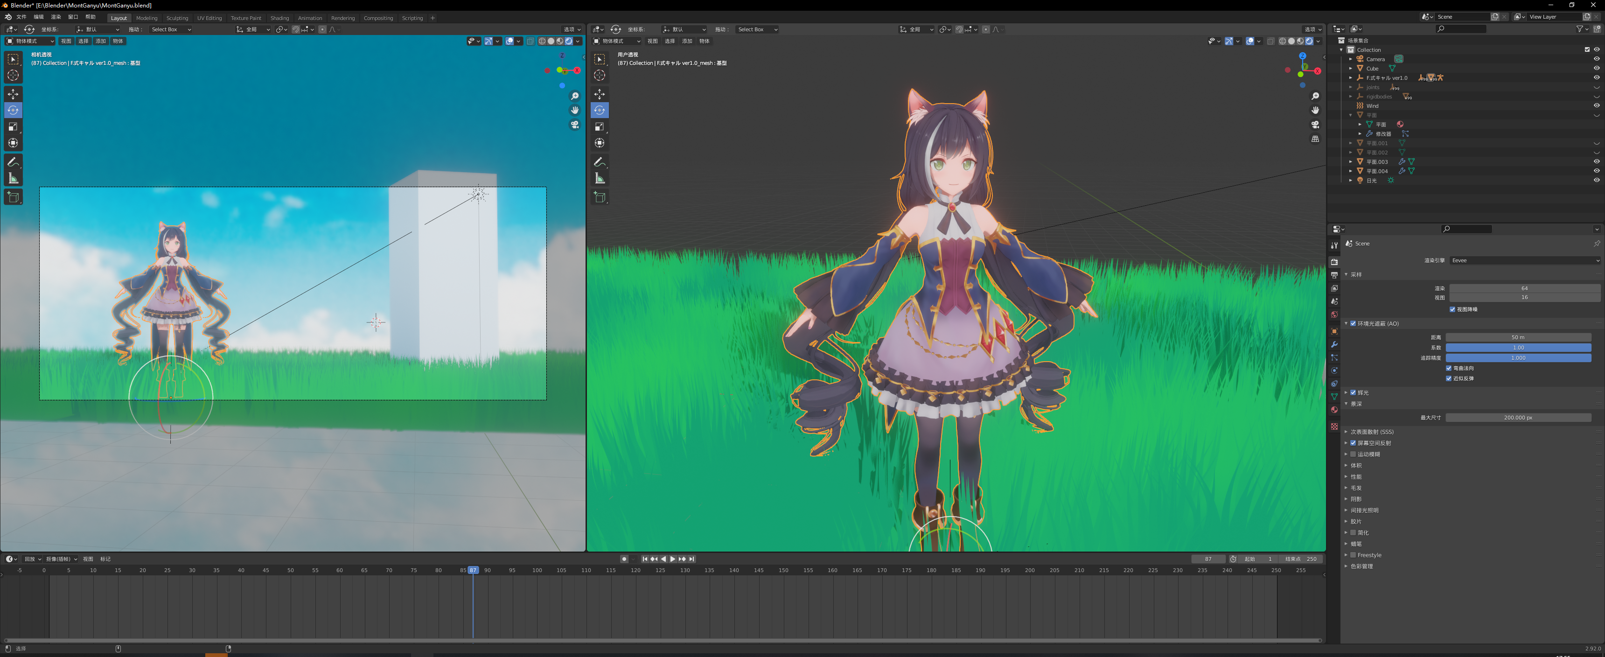Pin the Scene properties panel
The height and width of the screenshot is (657, 1605).
1596,244
